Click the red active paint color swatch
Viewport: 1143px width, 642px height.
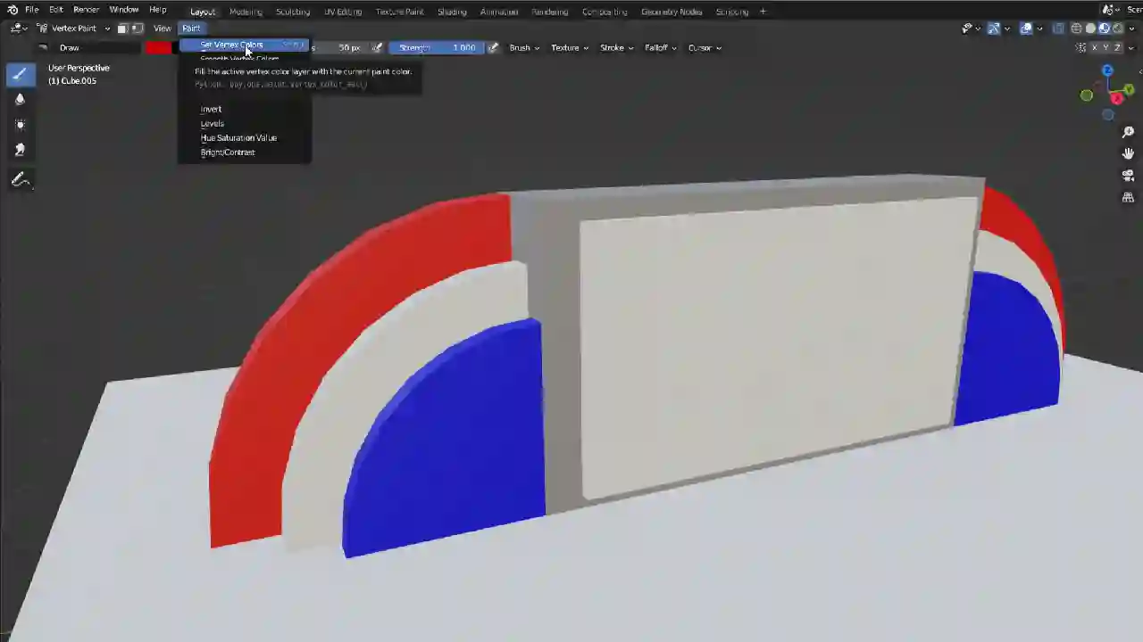tap(157, 47)
